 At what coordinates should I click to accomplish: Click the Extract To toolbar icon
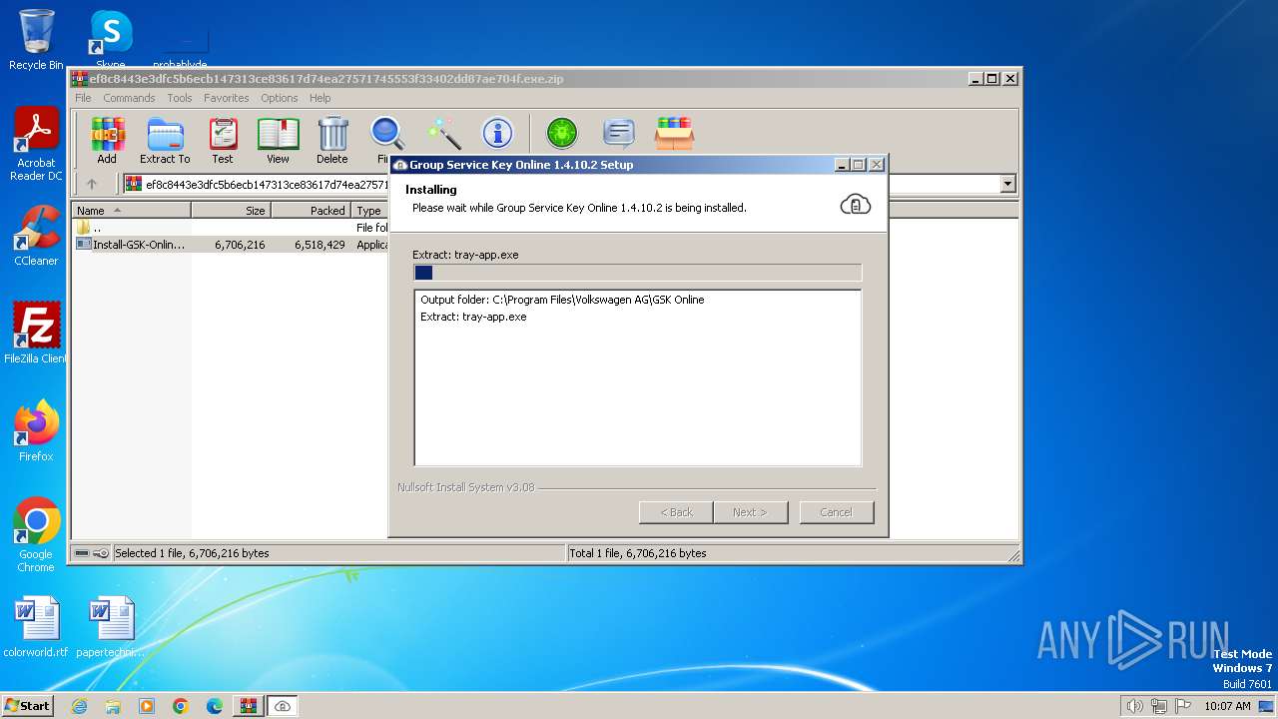tap(165, 140)
